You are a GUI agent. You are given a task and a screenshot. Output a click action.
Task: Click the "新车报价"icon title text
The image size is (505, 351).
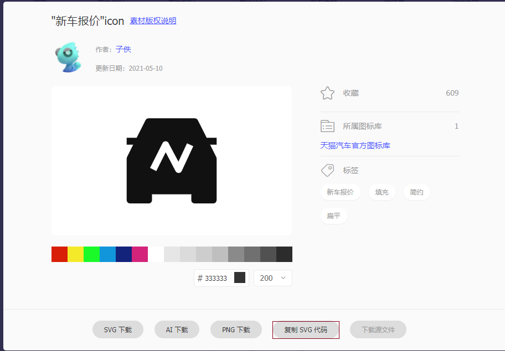(x=87, y=21)
